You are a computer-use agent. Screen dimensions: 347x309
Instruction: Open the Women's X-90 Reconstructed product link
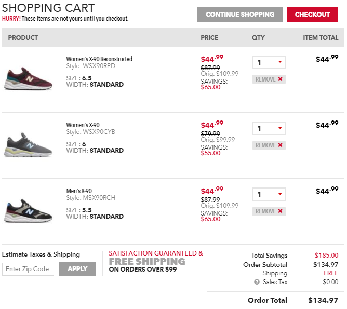coord(99,59)
